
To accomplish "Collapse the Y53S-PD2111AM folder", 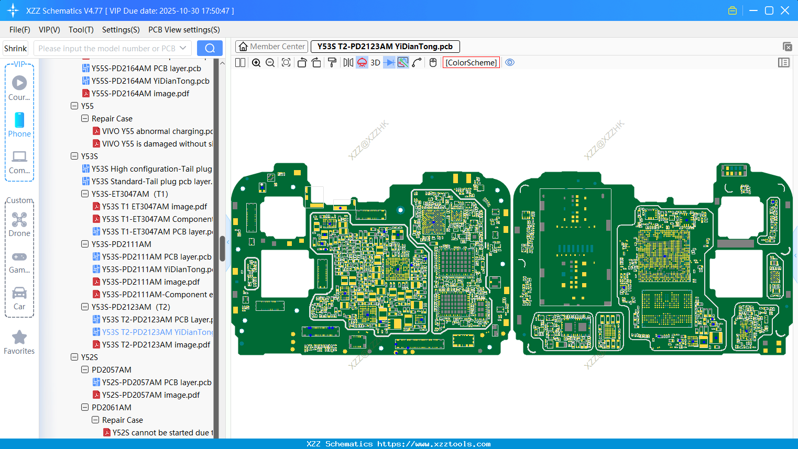I will [85, 244].
